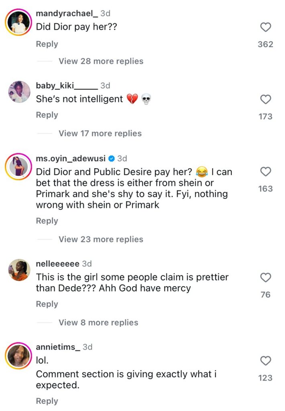This screenshot has height=411, width=285.
Task: Like nelleeeeee's comment about Dede
Action: [266, 278]
